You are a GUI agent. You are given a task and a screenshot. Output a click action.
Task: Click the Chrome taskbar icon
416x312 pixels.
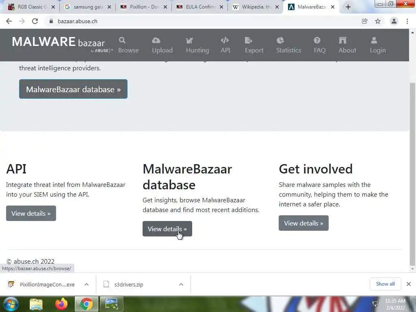(86, 304)
